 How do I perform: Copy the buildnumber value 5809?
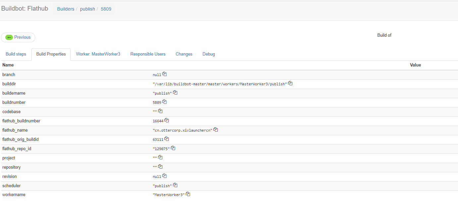tap(164, 102)
